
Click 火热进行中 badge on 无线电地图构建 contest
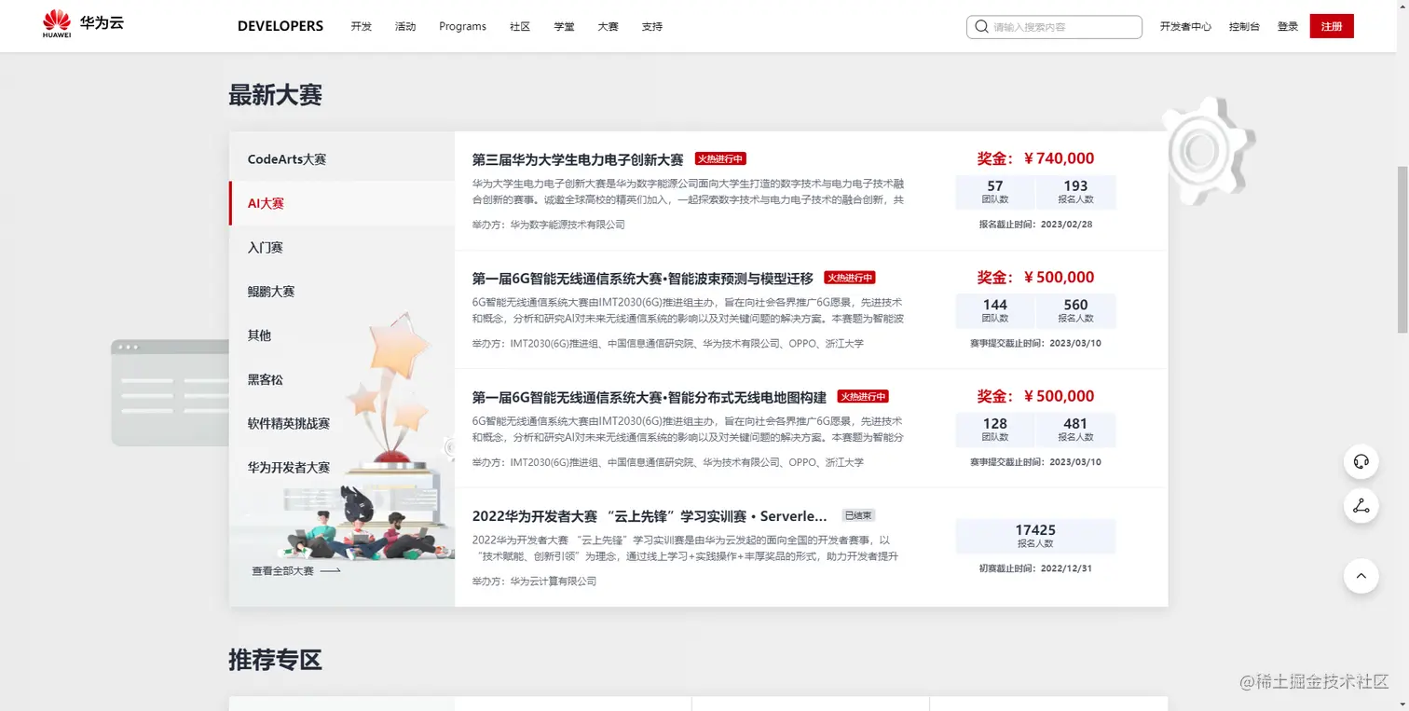pyautogui.click(x=863, y=397)
